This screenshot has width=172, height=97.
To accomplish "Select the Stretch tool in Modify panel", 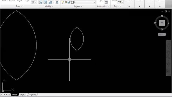I will (x=40, y=2).
